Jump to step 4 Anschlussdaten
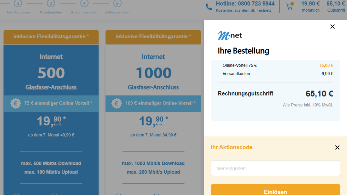The image size is (347, 195). click(84, 4)
